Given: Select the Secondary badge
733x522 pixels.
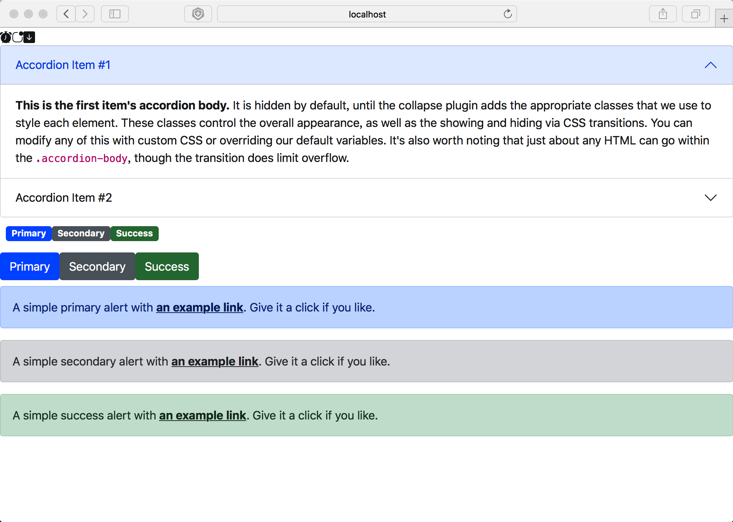Looking at the screenshot, I should coord(81,233).
